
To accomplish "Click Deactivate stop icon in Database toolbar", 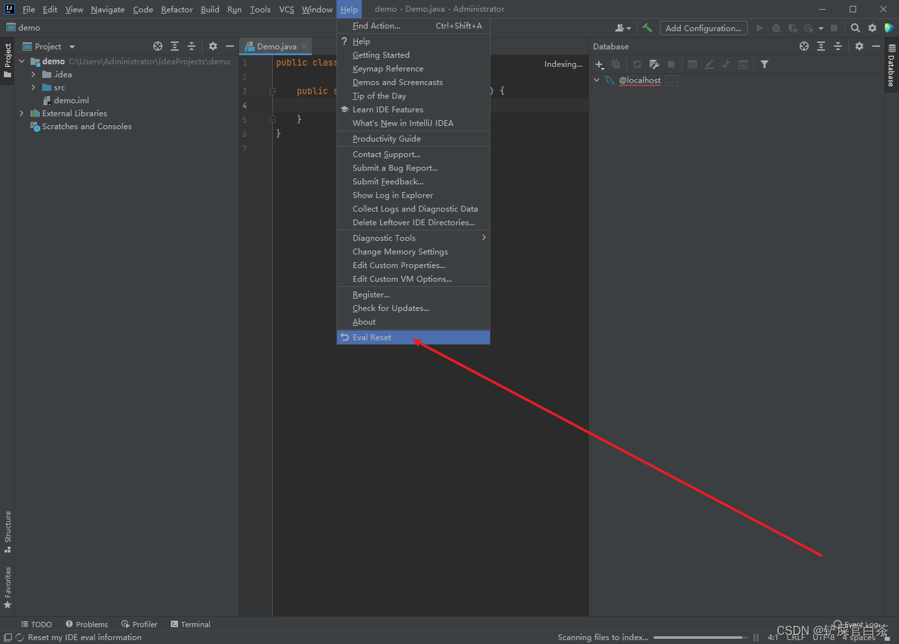I will [671, 64].
